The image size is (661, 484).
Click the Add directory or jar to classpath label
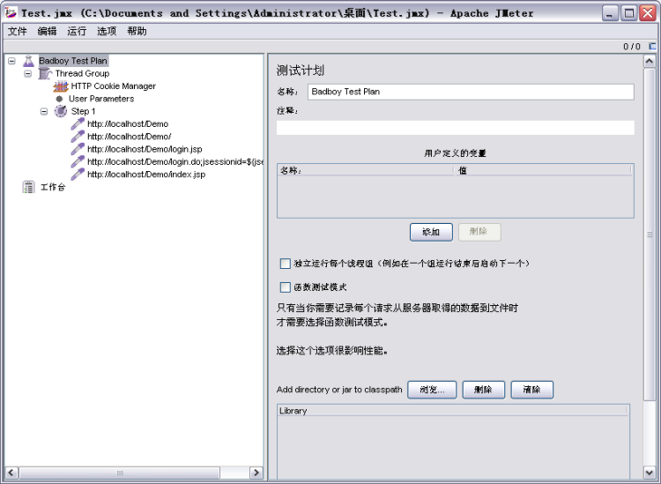point(339,390)
